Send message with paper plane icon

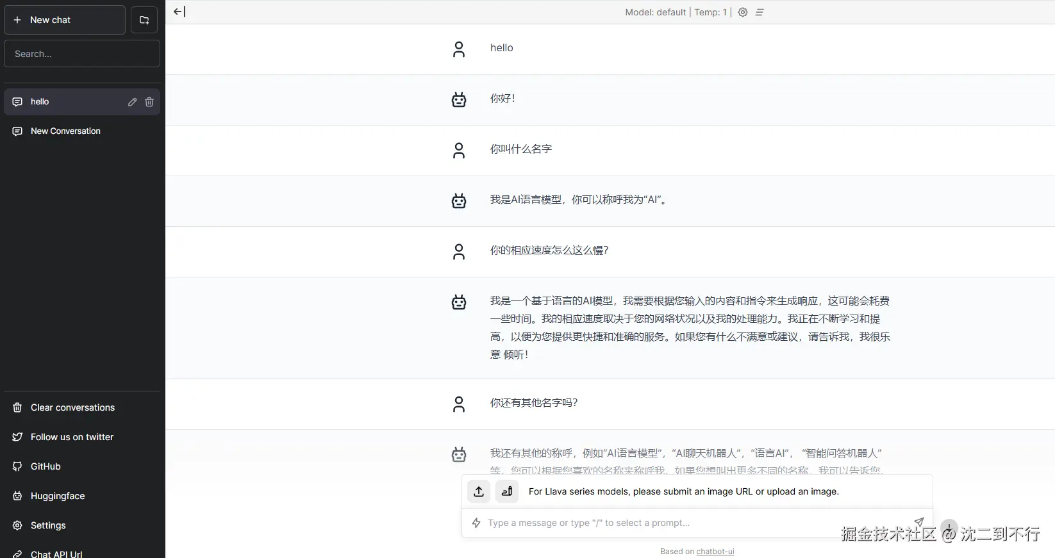919,521
